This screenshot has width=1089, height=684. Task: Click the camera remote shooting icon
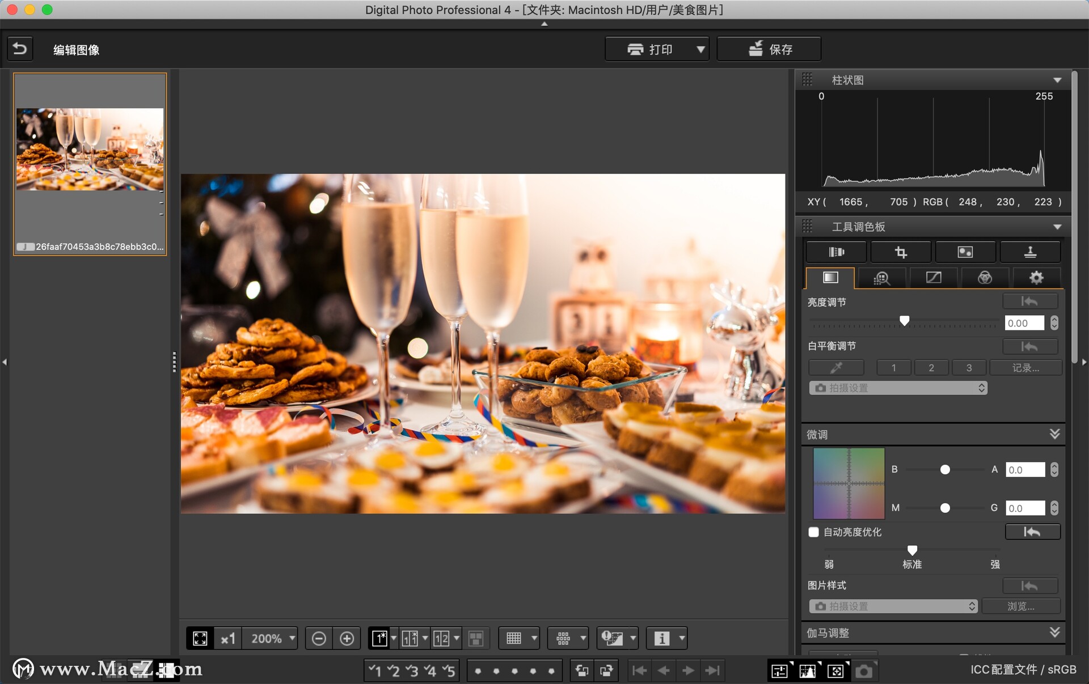[864, 671]
